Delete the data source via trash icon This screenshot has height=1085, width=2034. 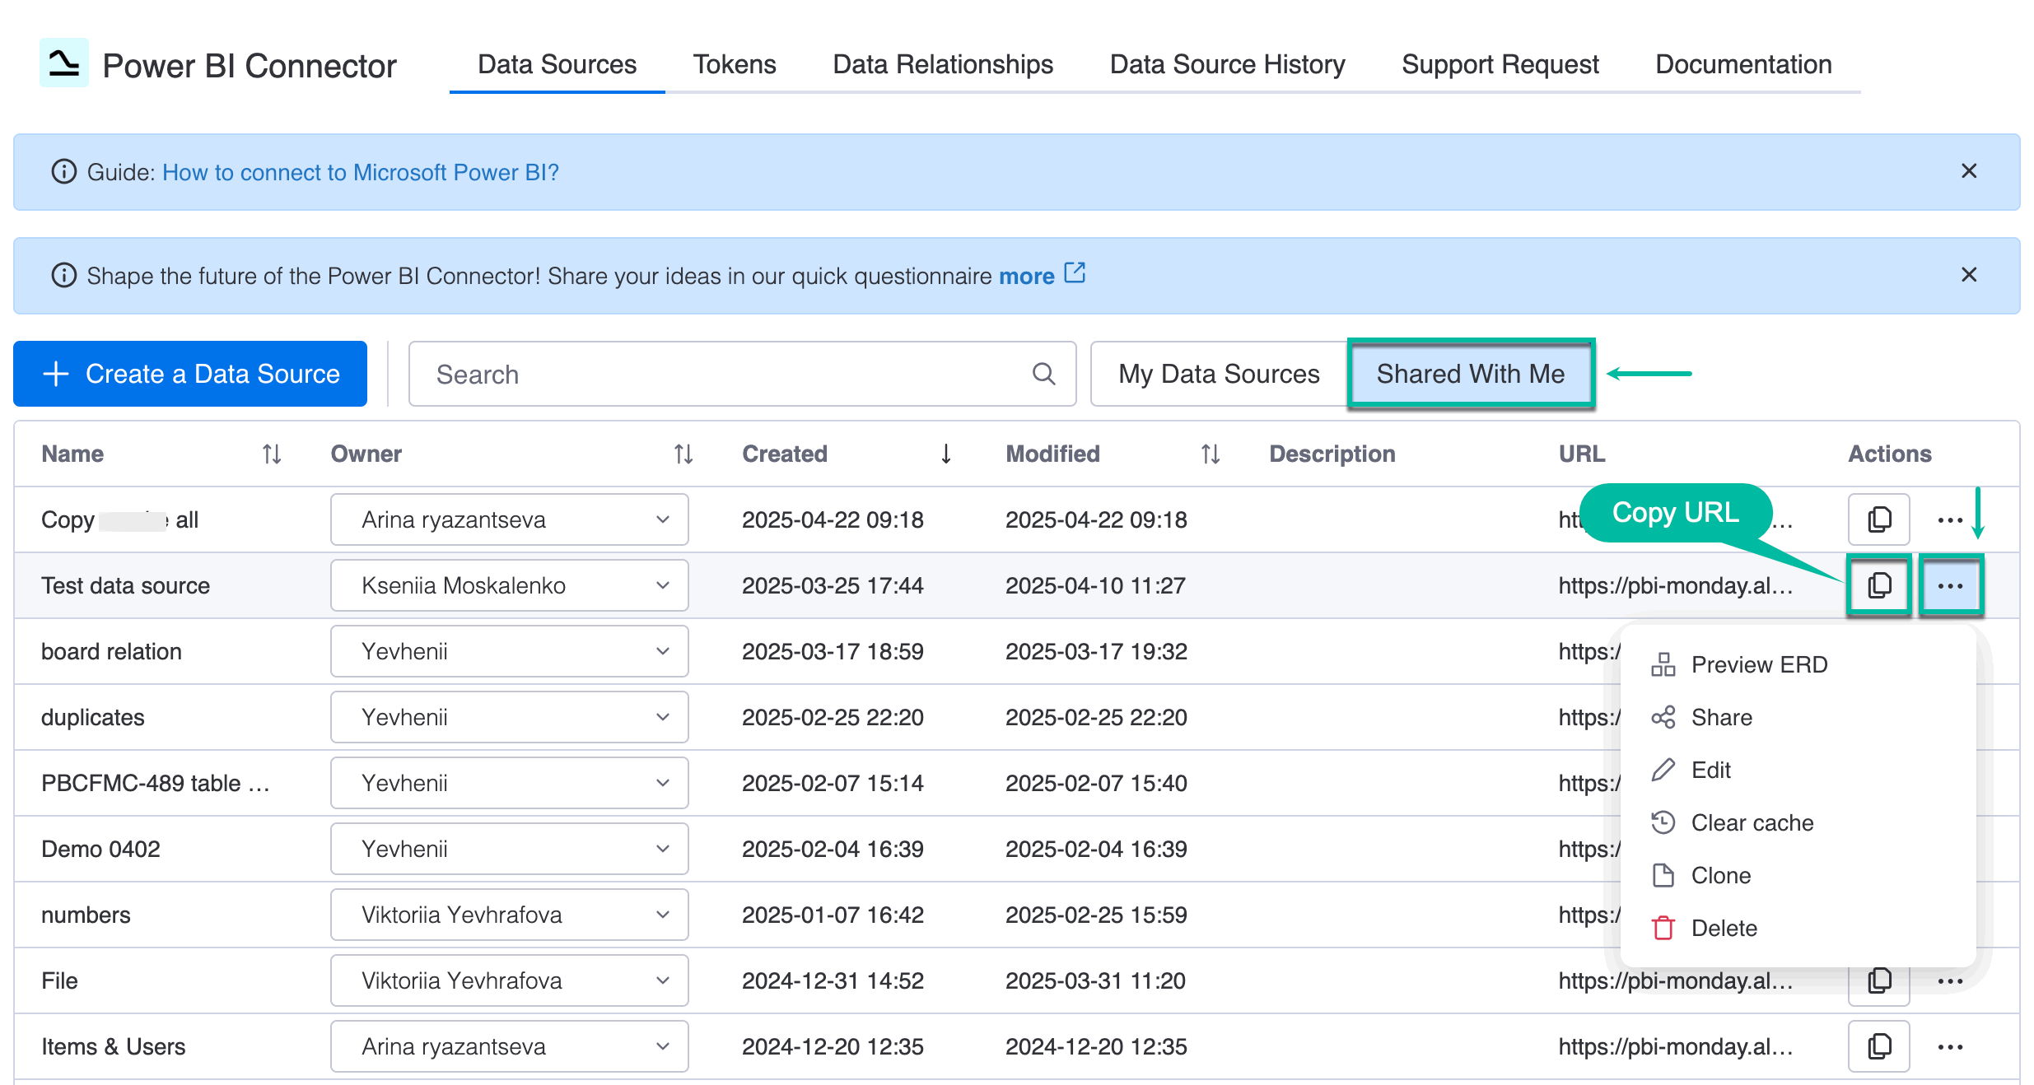click(1663, 928)
